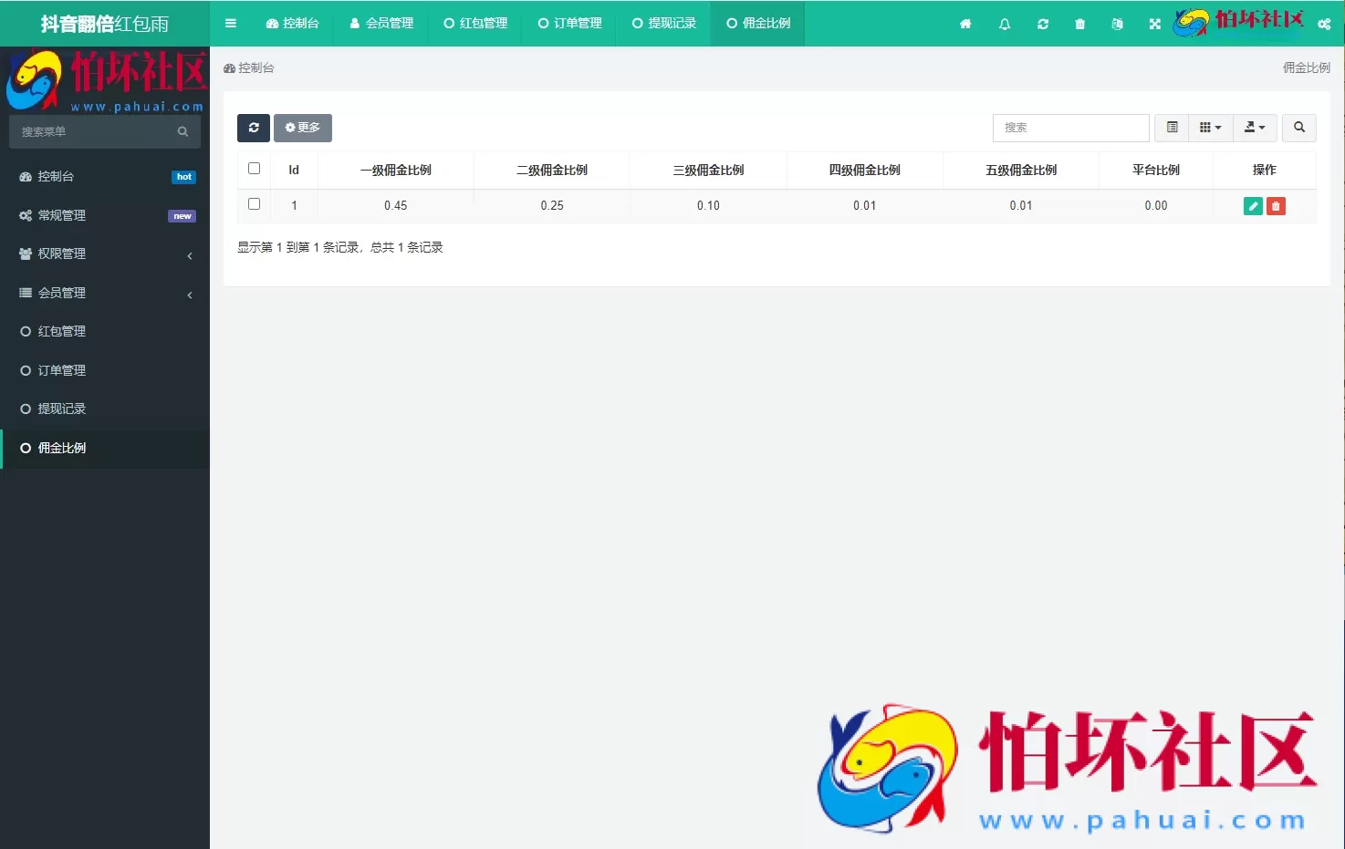Screen dimensions: 1345x849
Task: Click the trash icon in top bar
Action: pyautogui.click(x=1080, y=24)
